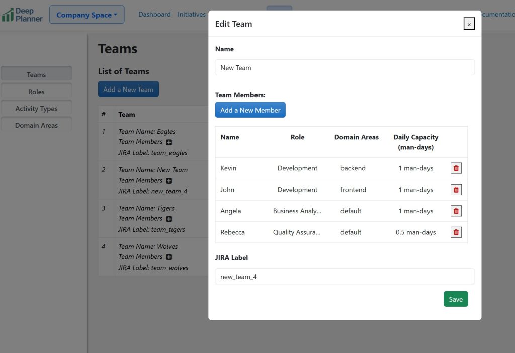Expand Team Members for New Team

[x=169, y=181]
